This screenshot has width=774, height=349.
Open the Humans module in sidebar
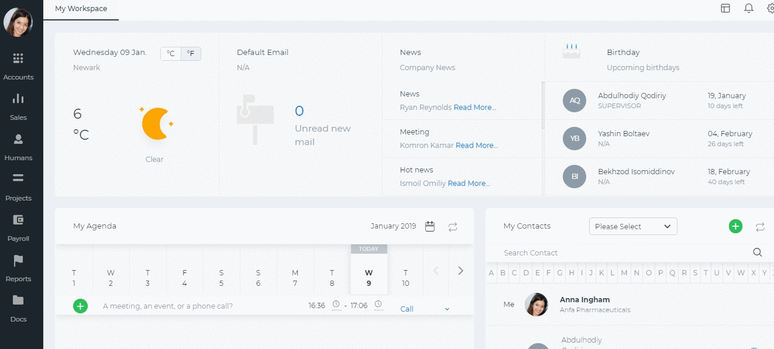pos(18,147)
